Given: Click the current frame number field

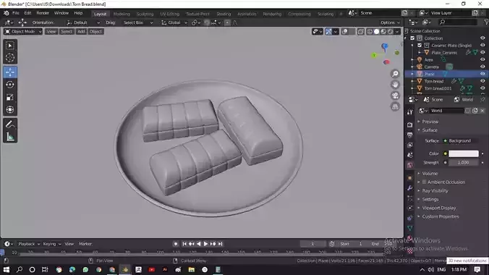Looking at the screenshot, I should [312, 244].
